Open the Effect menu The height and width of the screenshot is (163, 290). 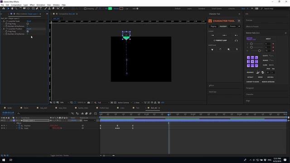click(x=32, y=5)
